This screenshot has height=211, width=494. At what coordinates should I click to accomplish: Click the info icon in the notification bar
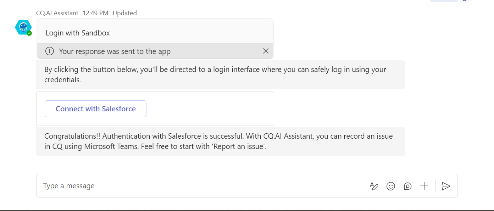click(x=50, y=51)
